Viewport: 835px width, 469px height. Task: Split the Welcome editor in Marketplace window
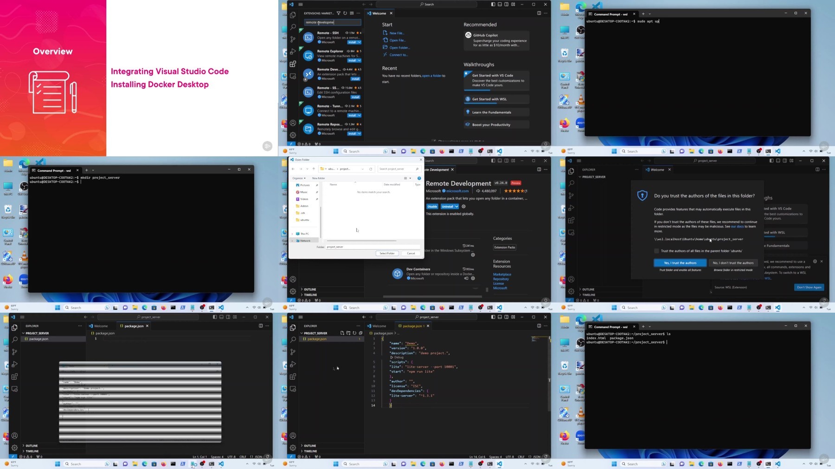click(539, 13)
